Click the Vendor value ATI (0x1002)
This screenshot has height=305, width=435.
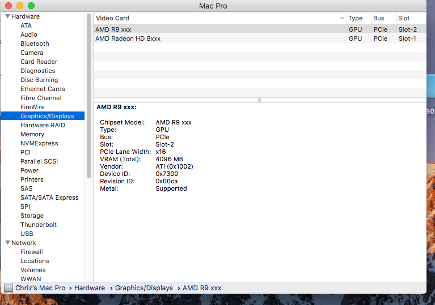(x=174, y=166)
